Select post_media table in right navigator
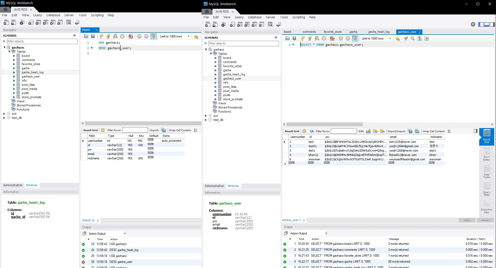The image size is (496, 268). click(x=231, y=91)
